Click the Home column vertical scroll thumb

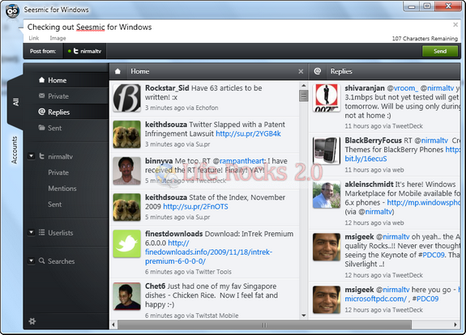(x=303, y=95)
